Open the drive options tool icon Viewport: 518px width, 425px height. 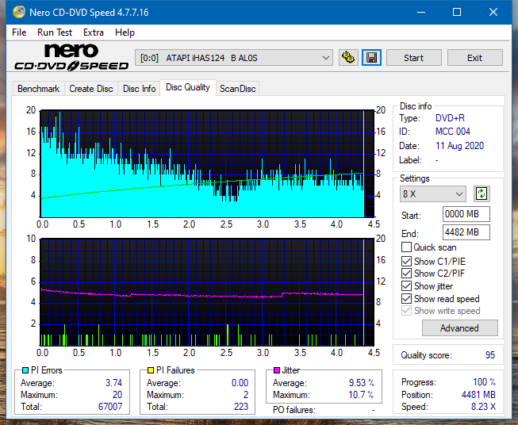pos(348,58)
